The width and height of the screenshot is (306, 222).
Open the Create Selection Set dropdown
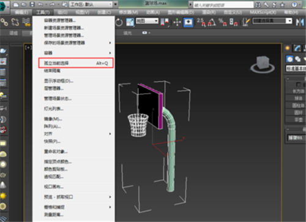(272, 21)
